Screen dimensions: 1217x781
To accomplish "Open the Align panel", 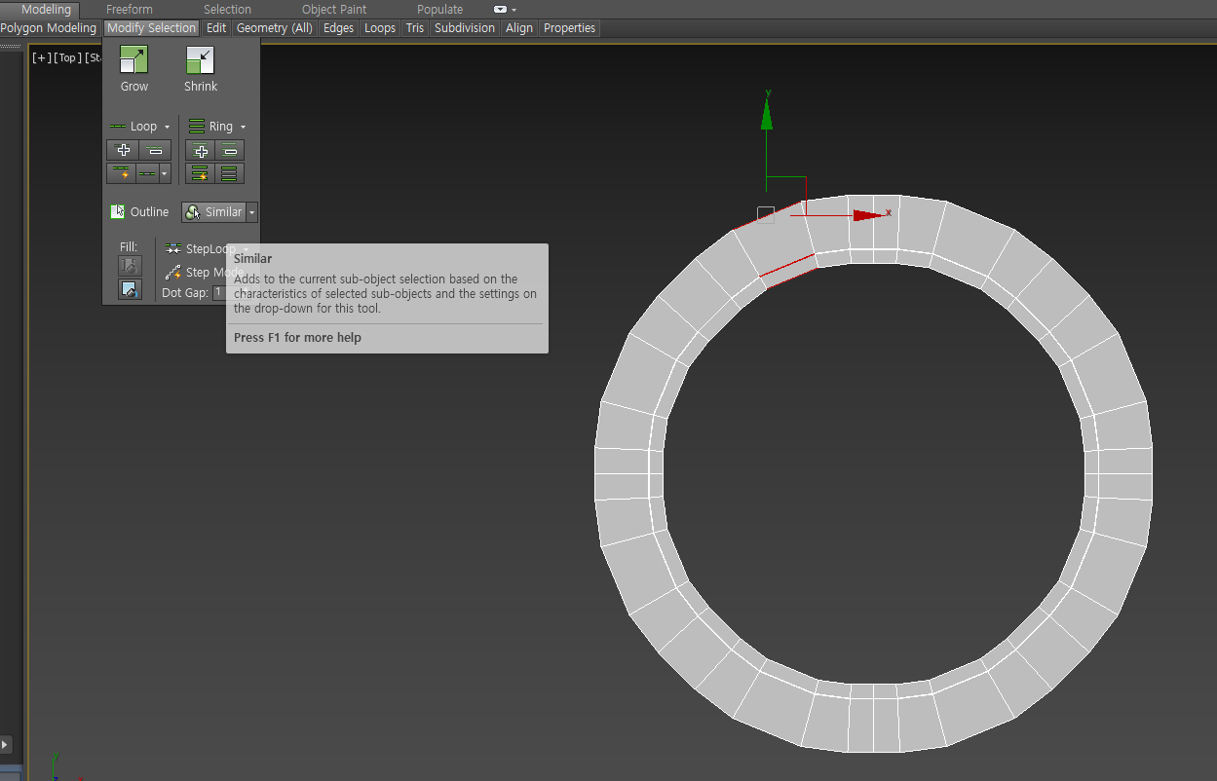I will (519, 28).
